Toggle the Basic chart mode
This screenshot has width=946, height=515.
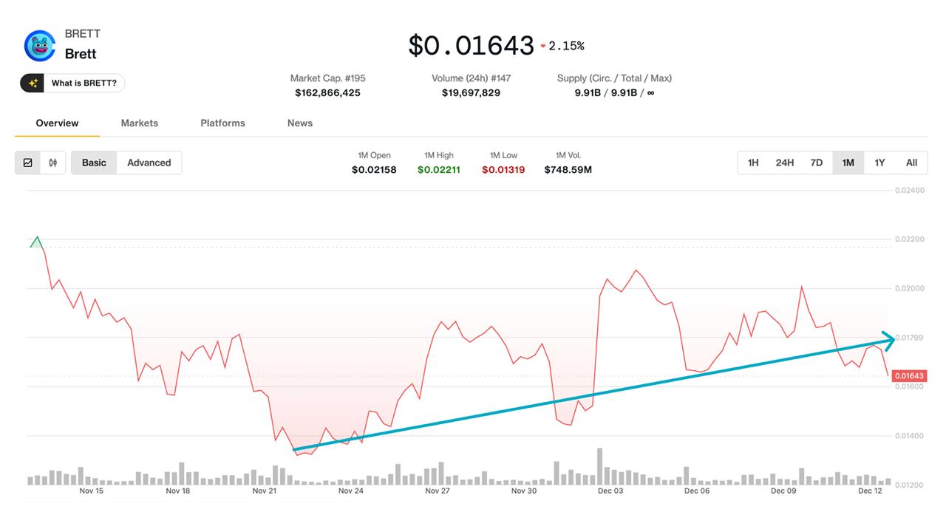[94, 163]
